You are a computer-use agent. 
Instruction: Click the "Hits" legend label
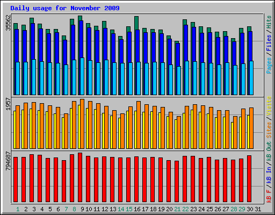click(269, 22)
